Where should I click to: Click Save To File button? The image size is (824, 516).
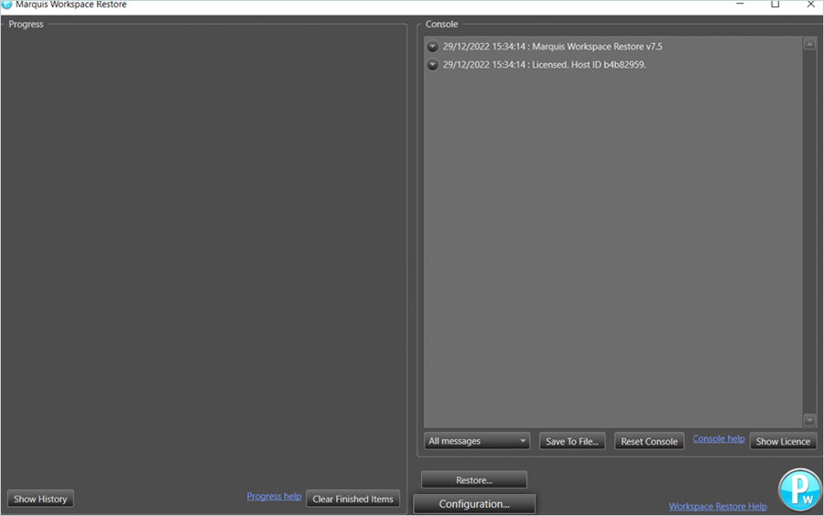(x=571, y=441)
